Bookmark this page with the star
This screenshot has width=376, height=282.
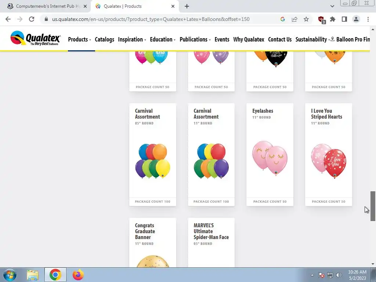306,19
